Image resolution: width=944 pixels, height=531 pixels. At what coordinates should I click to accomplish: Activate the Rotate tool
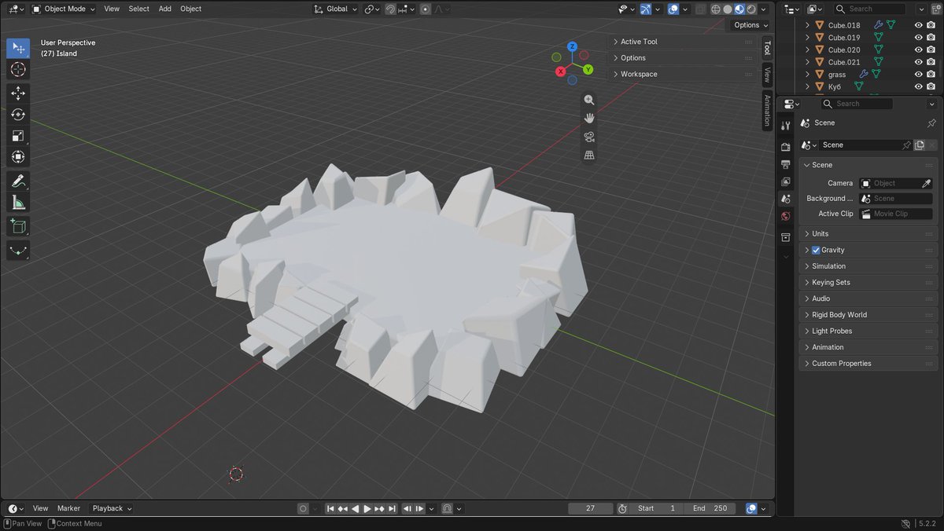click(x=18, y=115)
